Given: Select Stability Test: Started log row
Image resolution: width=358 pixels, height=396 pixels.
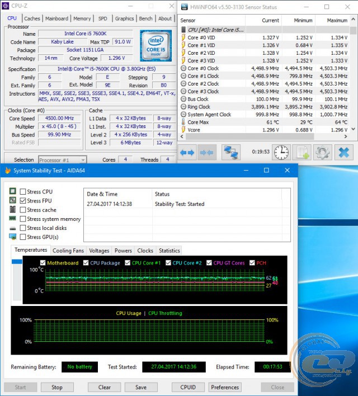Looking at the screenshot, I should [187, 204].
